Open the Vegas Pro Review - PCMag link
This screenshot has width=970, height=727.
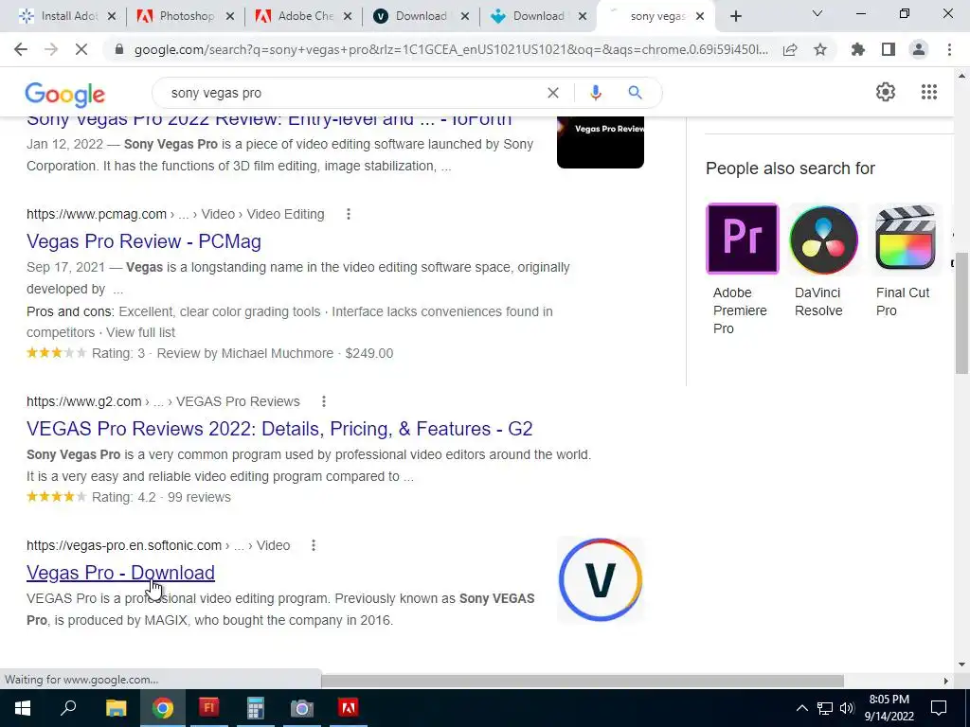(144, 241)
